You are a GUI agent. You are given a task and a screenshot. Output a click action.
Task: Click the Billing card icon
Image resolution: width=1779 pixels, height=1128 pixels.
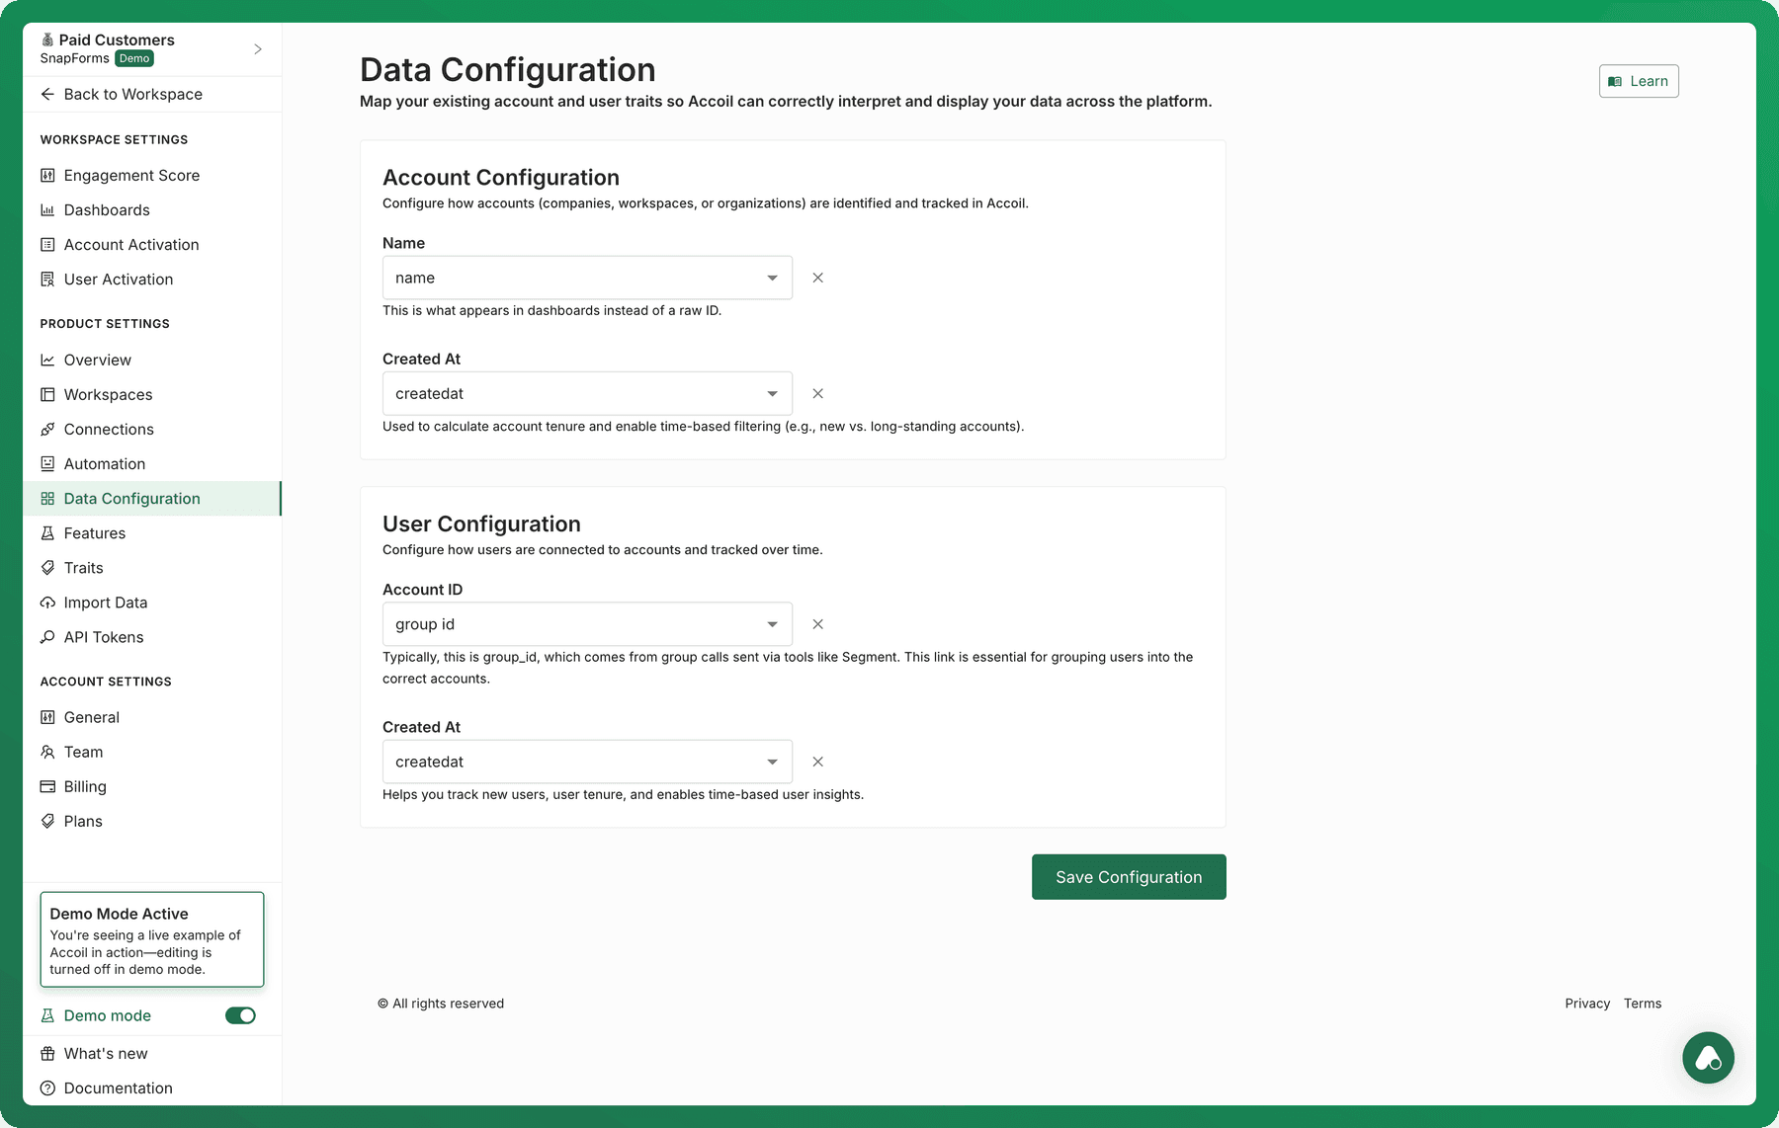pyautogui.click(x=47, y=786)
